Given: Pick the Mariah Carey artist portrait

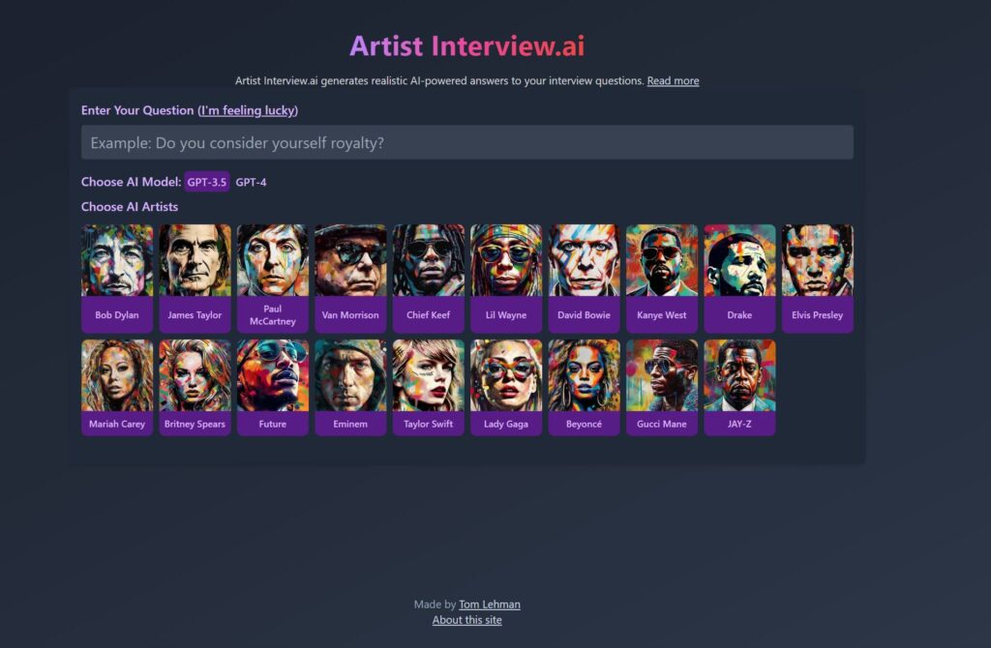Looking at the screenshot, I should (117, 375).
